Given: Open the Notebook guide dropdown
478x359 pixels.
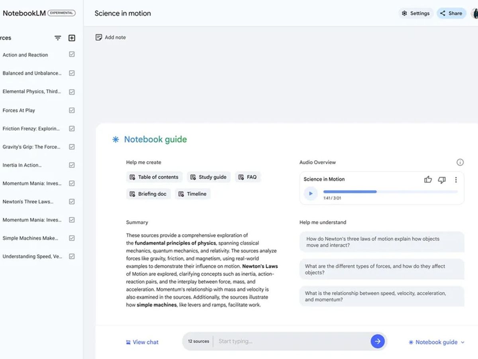Looking at the screenshot, I should pyautogui.click(x=436, y=342).
